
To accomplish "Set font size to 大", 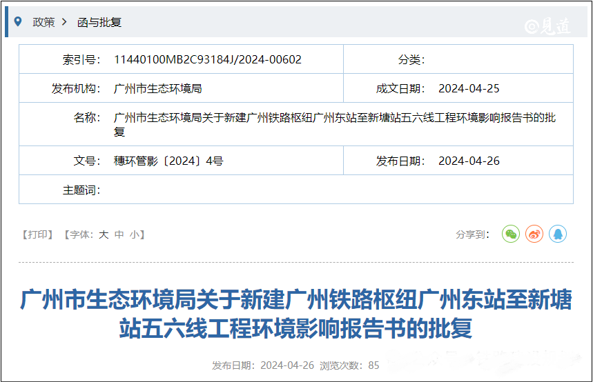I will [104, 234].
